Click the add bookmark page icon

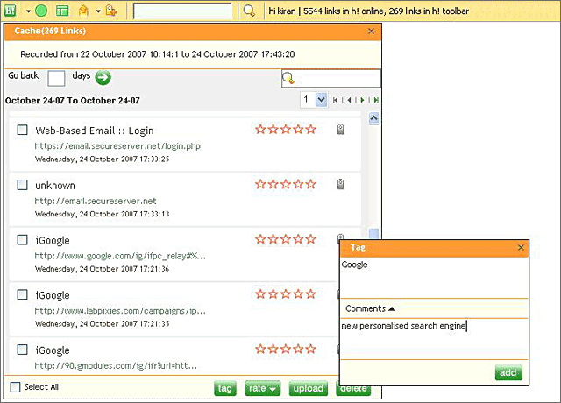click(x=111, y=11)
